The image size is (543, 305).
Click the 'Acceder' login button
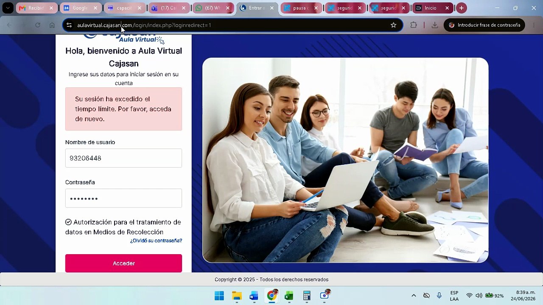point(123,263)
